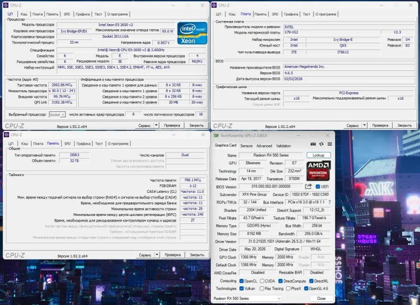Click the Driver Version field in GPU-Z

point(285,242)
